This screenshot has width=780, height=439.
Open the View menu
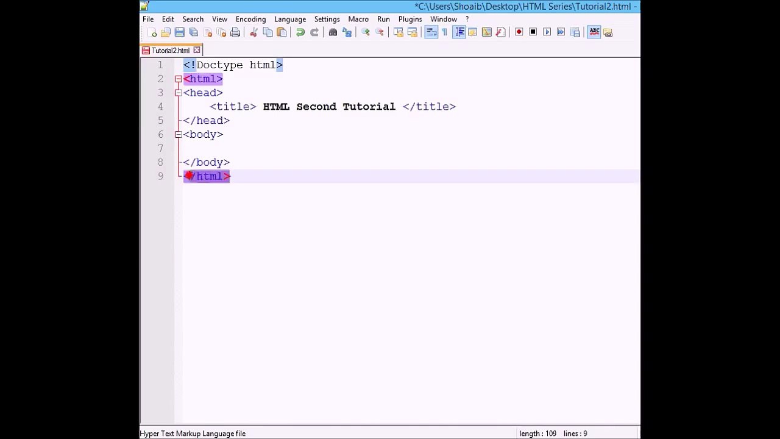tap(219, 19)
